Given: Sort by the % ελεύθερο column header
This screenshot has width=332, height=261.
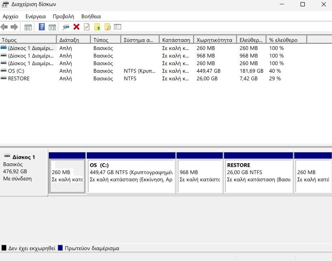Looking at the screenshot, I should click(x=287, y=40).
